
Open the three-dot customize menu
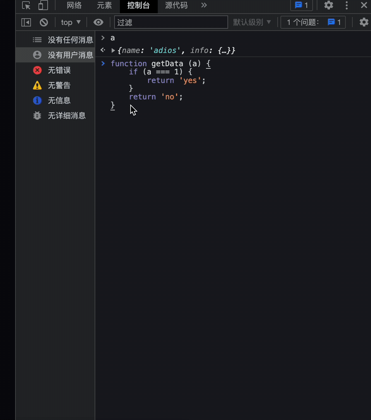coord(347,5)
